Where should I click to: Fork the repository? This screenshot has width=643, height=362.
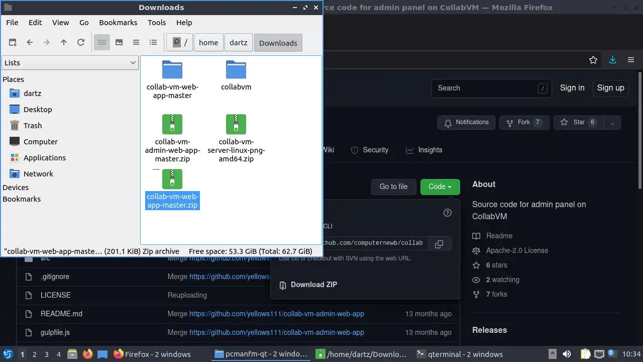click(524, 122)
